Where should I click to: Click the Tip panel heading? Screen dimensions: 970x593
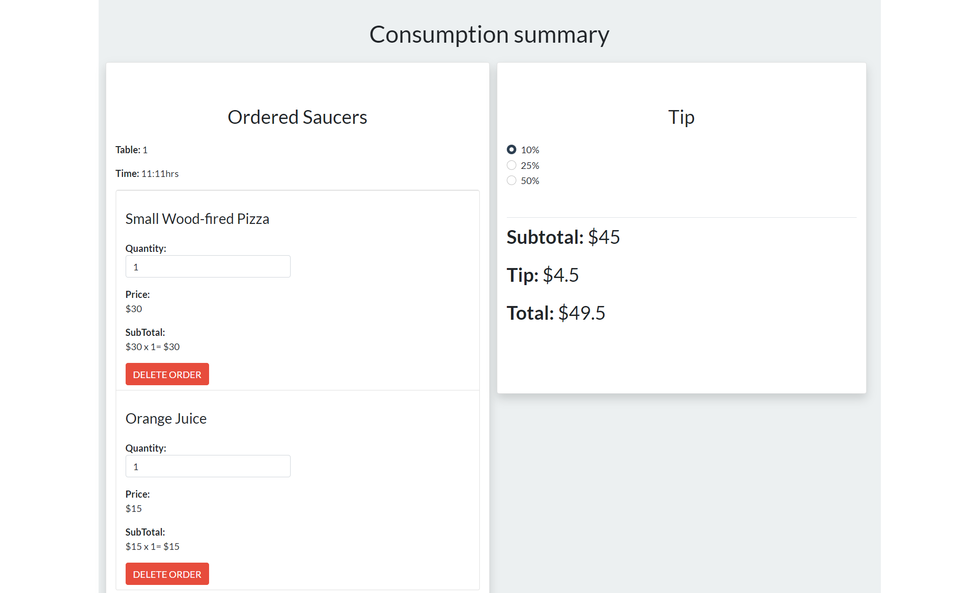(x=681, y=117)
